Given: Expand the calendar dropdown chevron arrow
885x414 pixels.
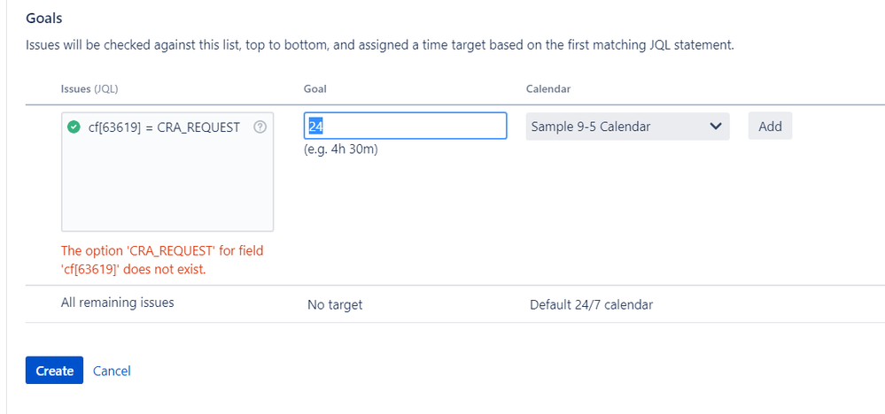Looking at the screenshot, I should 716,126.
